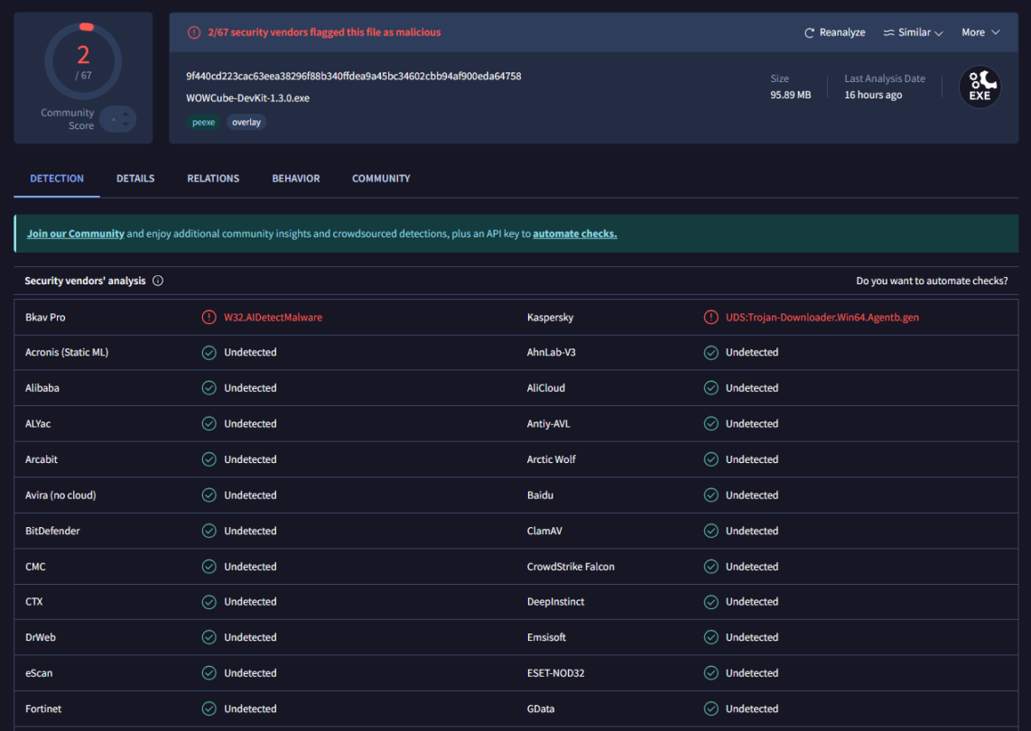Open the More dropdown menu

980,32
